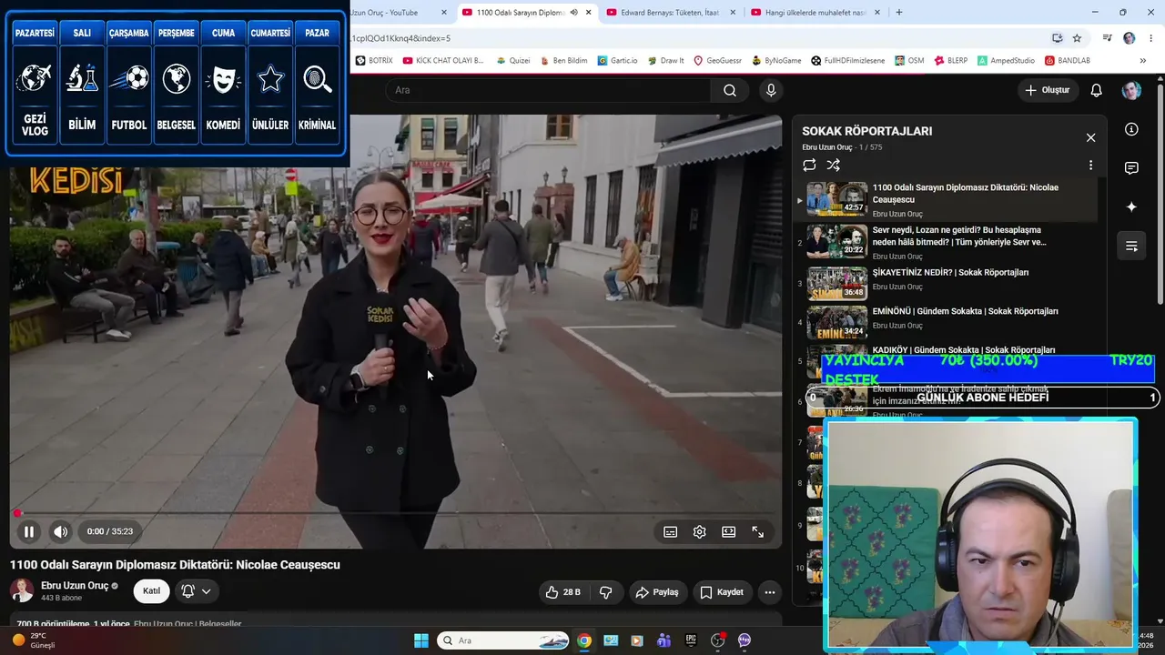
Task: Close the 'Edward Bernays' tab
Action: (x=733, y=13)
